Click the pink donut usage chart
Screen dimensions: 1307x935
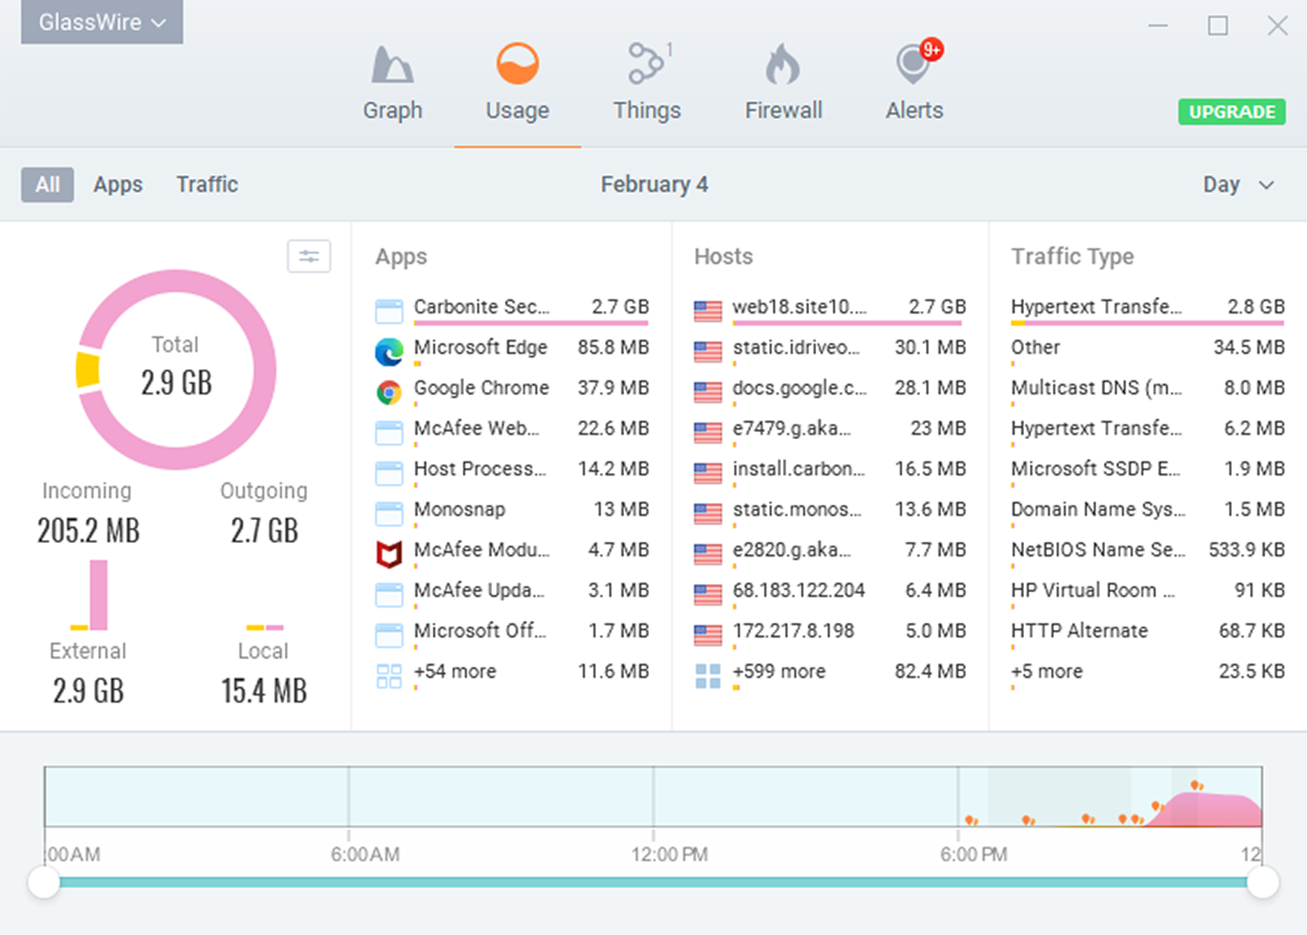pos(176,370)
